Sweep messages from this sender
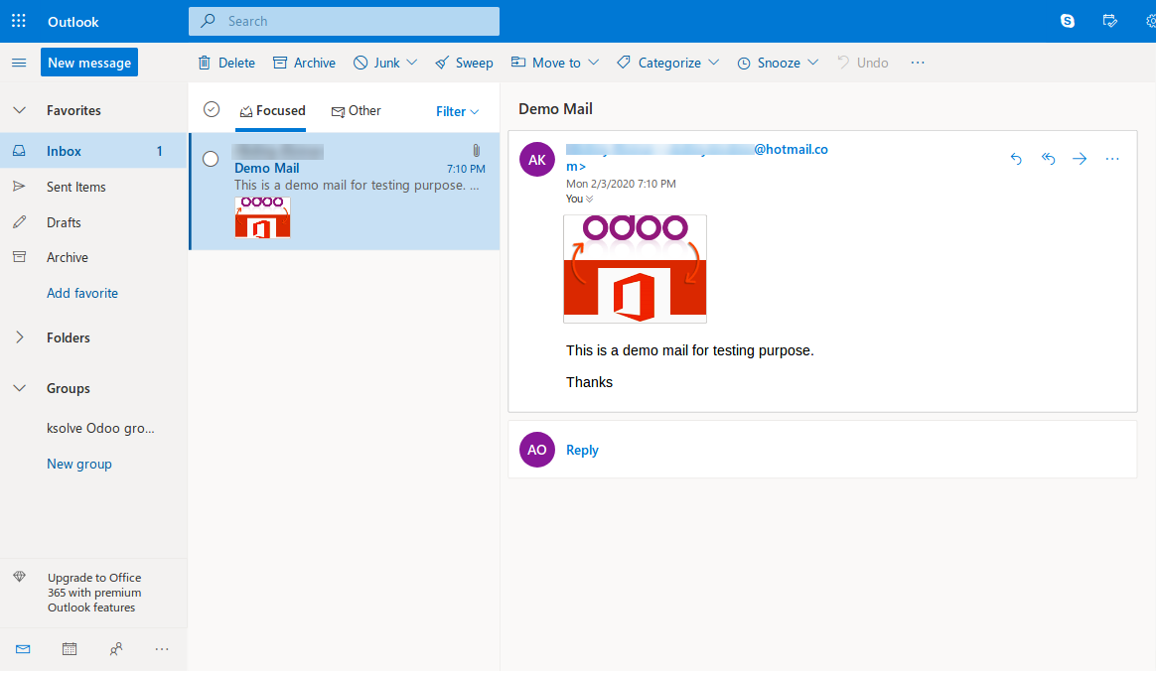 tap(464, 63)
